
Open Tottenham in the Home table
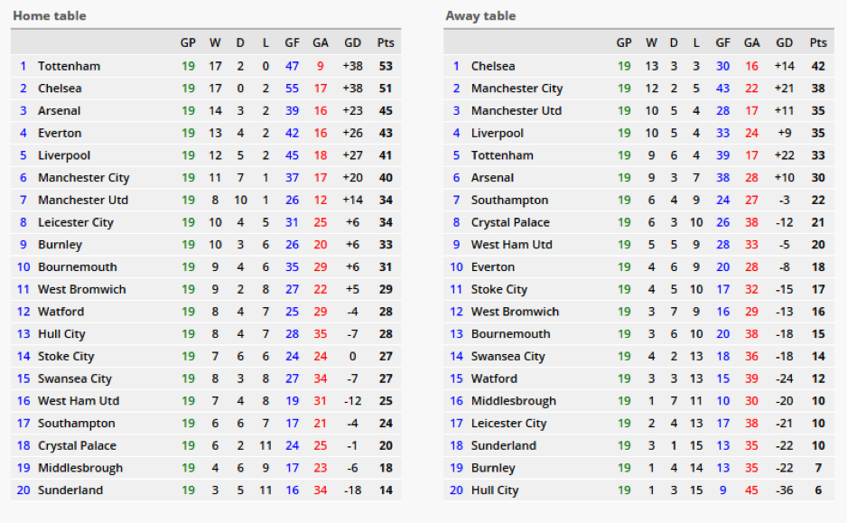tap(70, 66)
